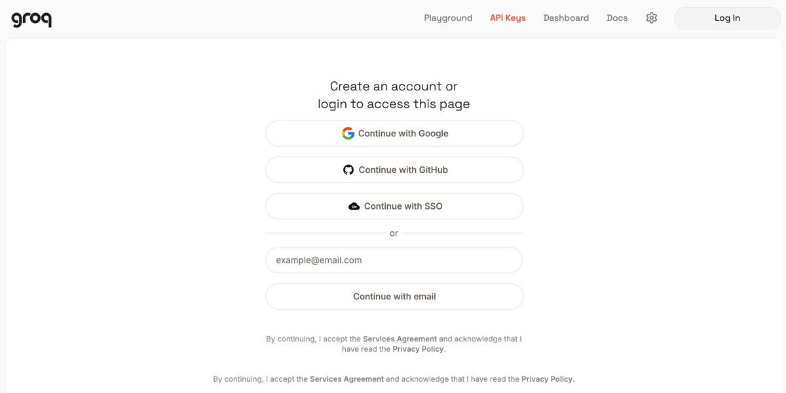Open the Docs page
The width and height of the screenshot is (786, 393).
tap(616, 18)
